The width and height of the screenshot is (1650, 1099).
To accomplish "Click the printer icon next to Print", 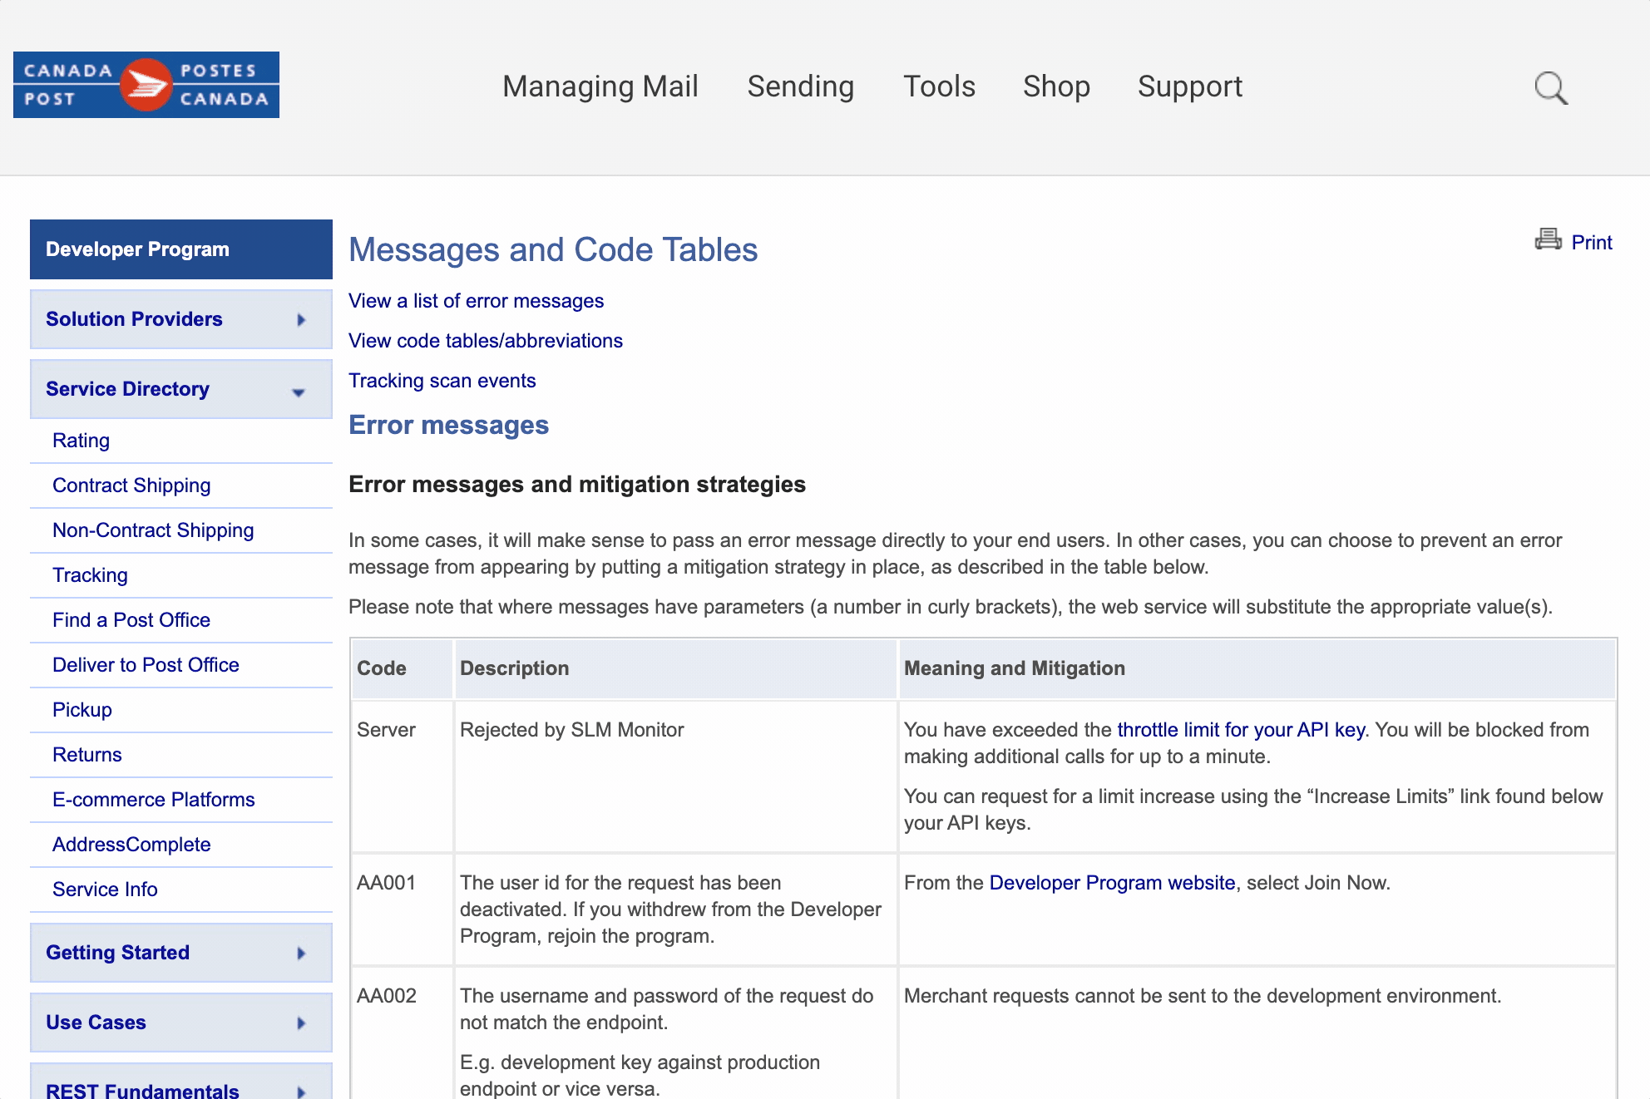I will click(1548, 239).
